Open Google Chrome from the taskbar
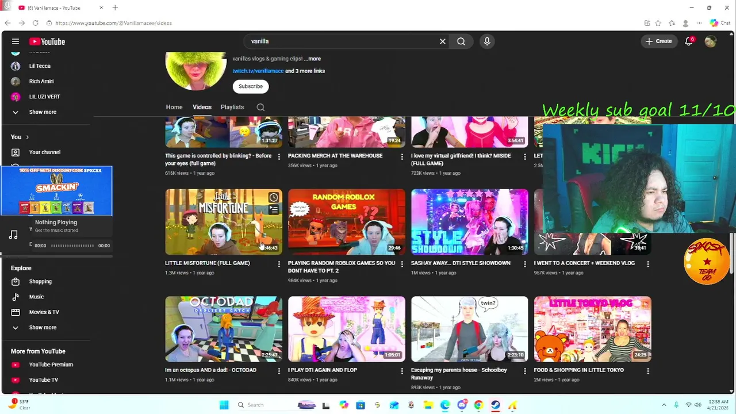Viewport: 736px width, 414px height. pos(478,405)
